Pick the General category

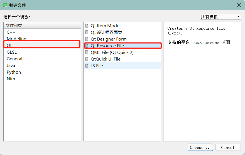(42, 59)
